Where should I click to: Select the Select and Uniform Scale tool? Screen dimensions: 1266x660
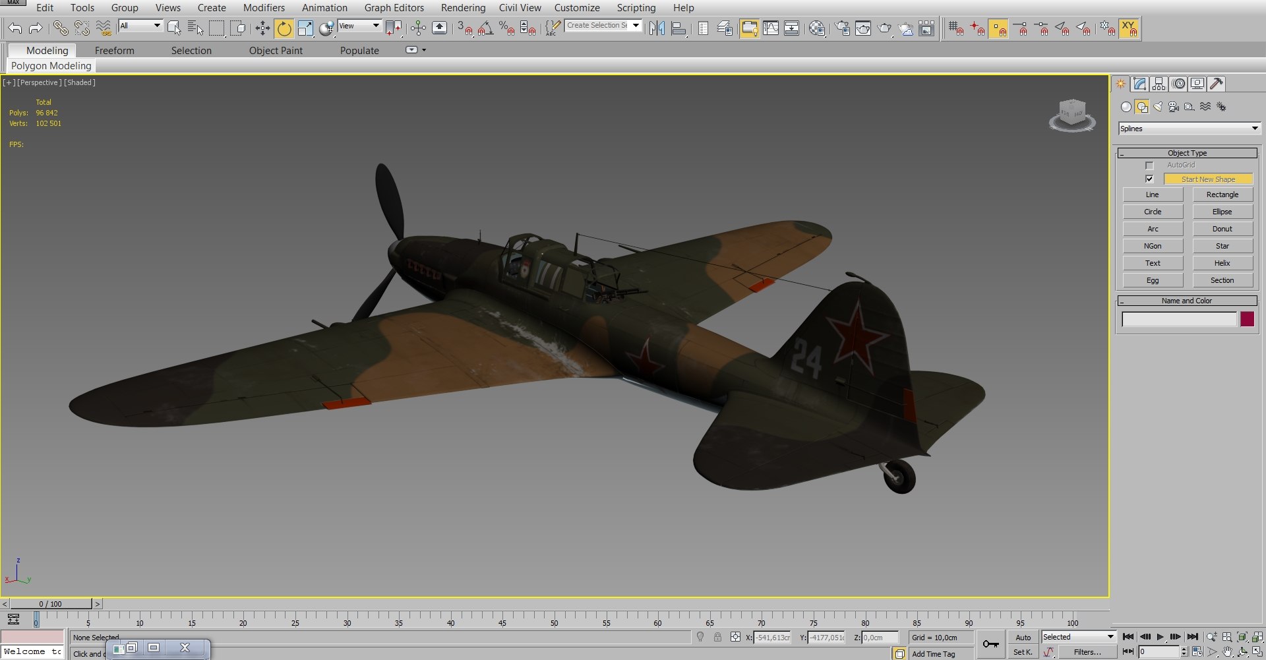[x=305, y=28]
